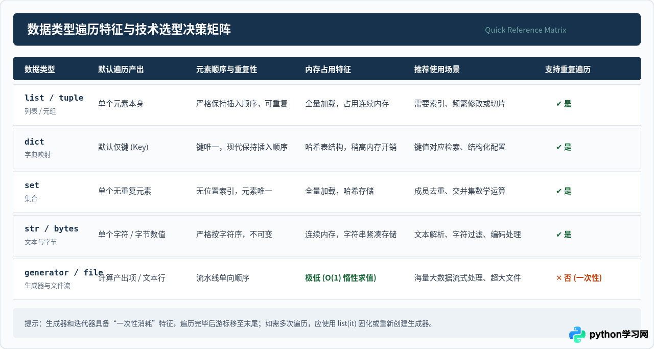Click the '单个无重复元素' cell
Screen dimensions: 654x349
pyautogui.click(x=125, y=191)
